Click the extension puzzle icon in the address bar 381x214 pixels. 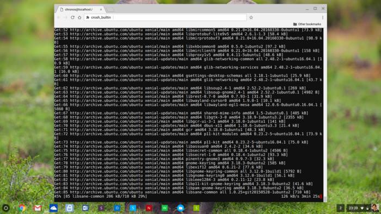tap(88, 17)
